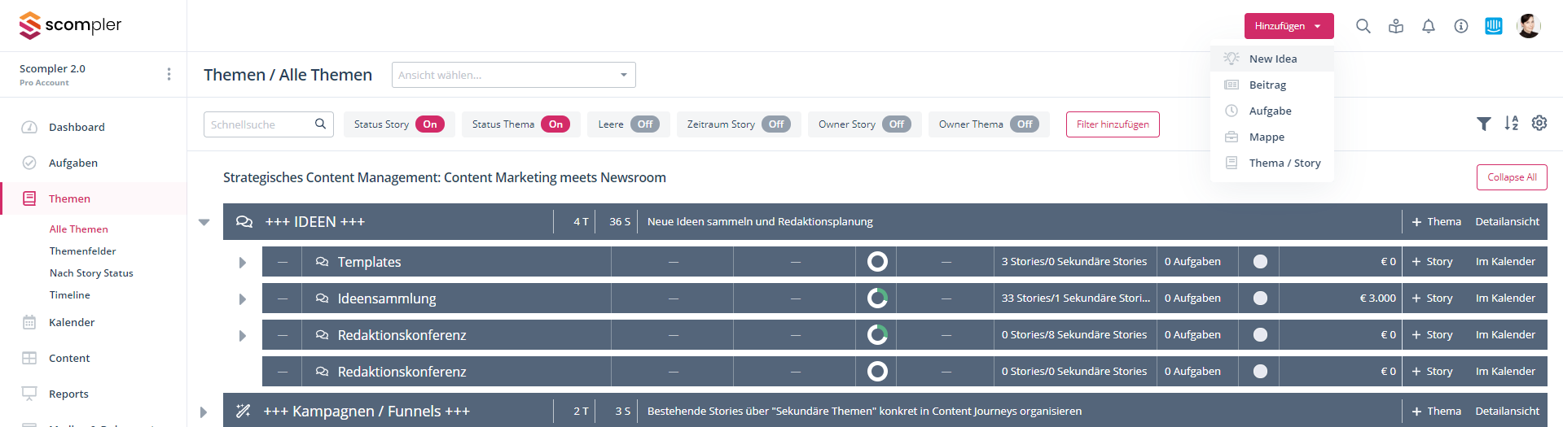Open the Intercom chat icon
Image resolution: width=1563 pixels, height=427 pixels.
coord(1493,26)
